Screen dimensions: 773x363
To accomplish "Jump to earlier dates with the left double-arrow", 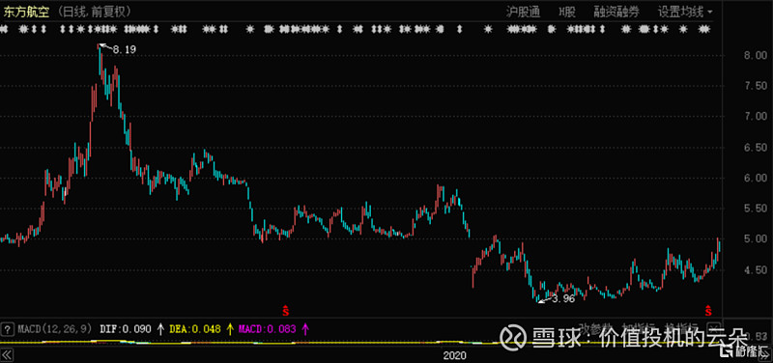I will click(x=7, y=354).
